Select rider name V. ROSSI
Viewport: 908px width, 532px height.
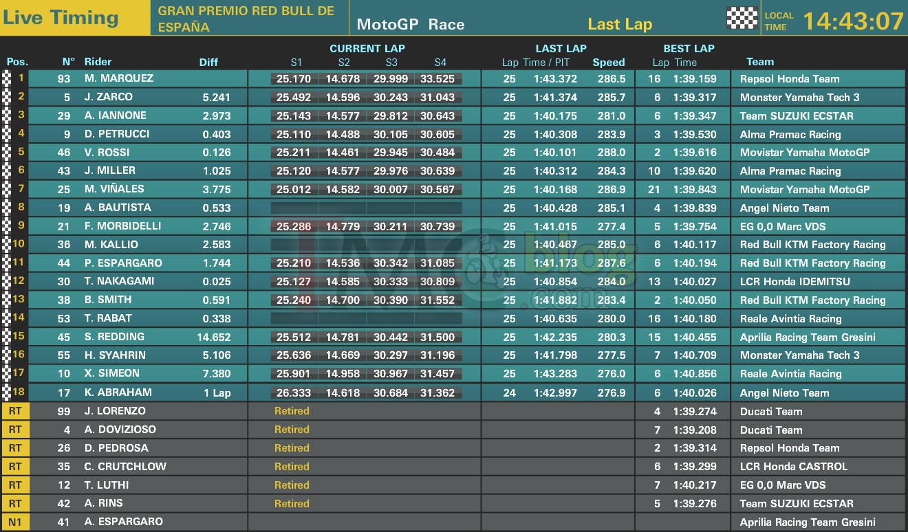pos(107,152)
